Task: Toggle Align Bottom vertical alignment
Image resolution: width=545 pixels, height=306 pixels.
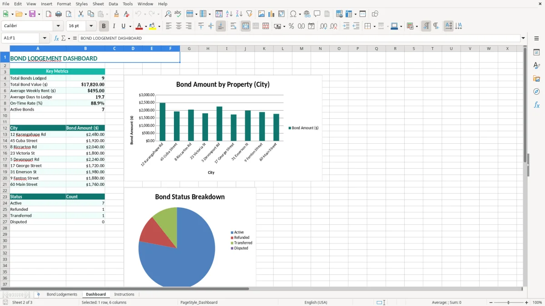Action: point(221,26)
